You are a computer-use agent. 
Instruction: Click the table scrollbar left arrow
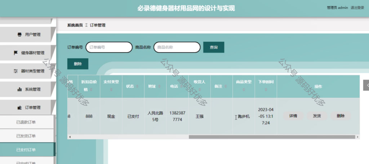[x=70, y=137]
